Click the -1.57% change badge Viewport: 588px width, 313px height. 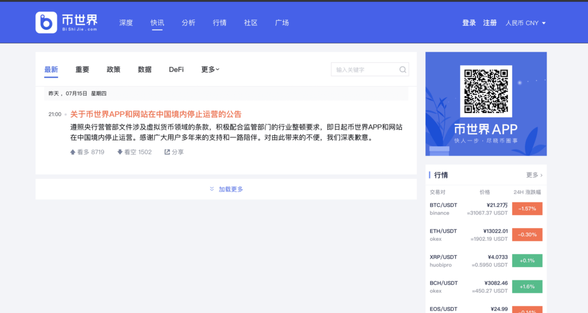coord(527,209)
